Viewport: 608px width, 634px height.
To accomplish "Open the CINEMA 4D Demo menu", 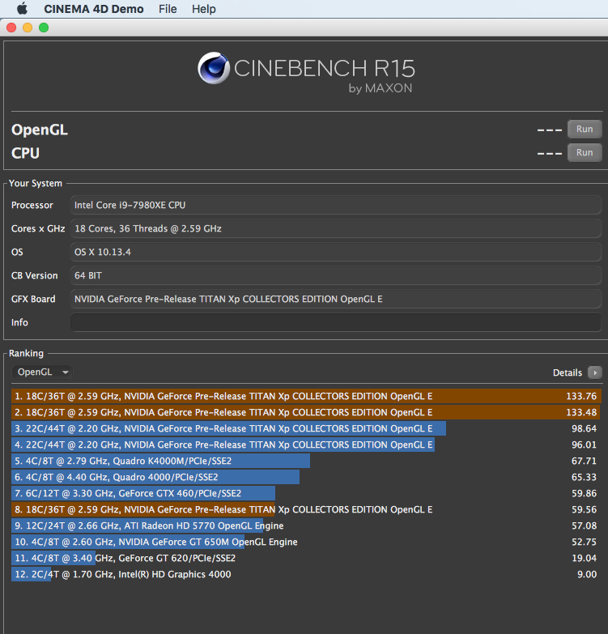I will point(94,9).
